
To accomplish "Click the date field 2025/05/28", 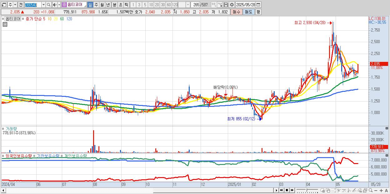I will [245, 5].
